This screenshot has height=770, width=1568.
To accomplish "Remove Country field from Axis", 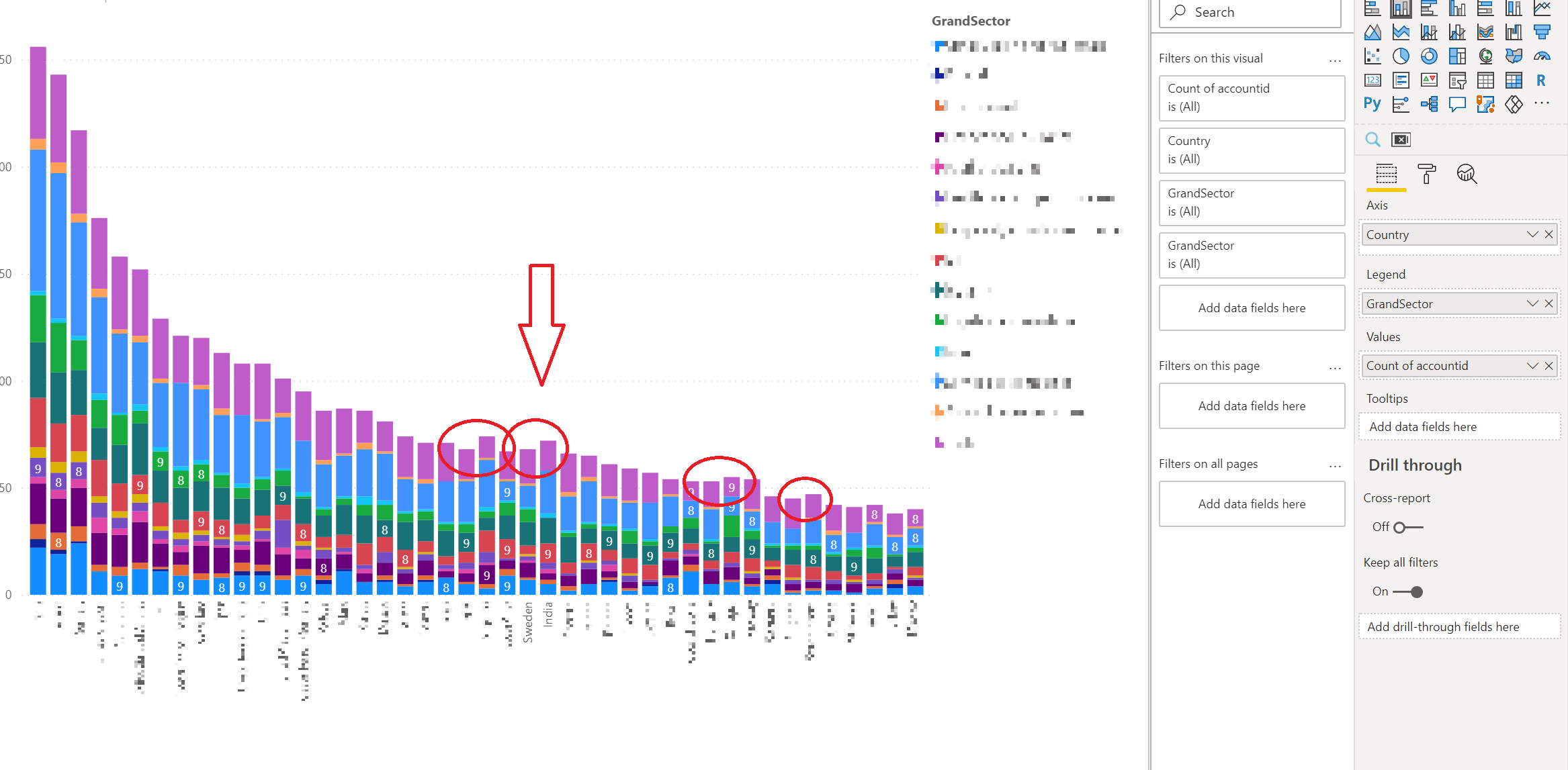I will [x=1549, y=234].
